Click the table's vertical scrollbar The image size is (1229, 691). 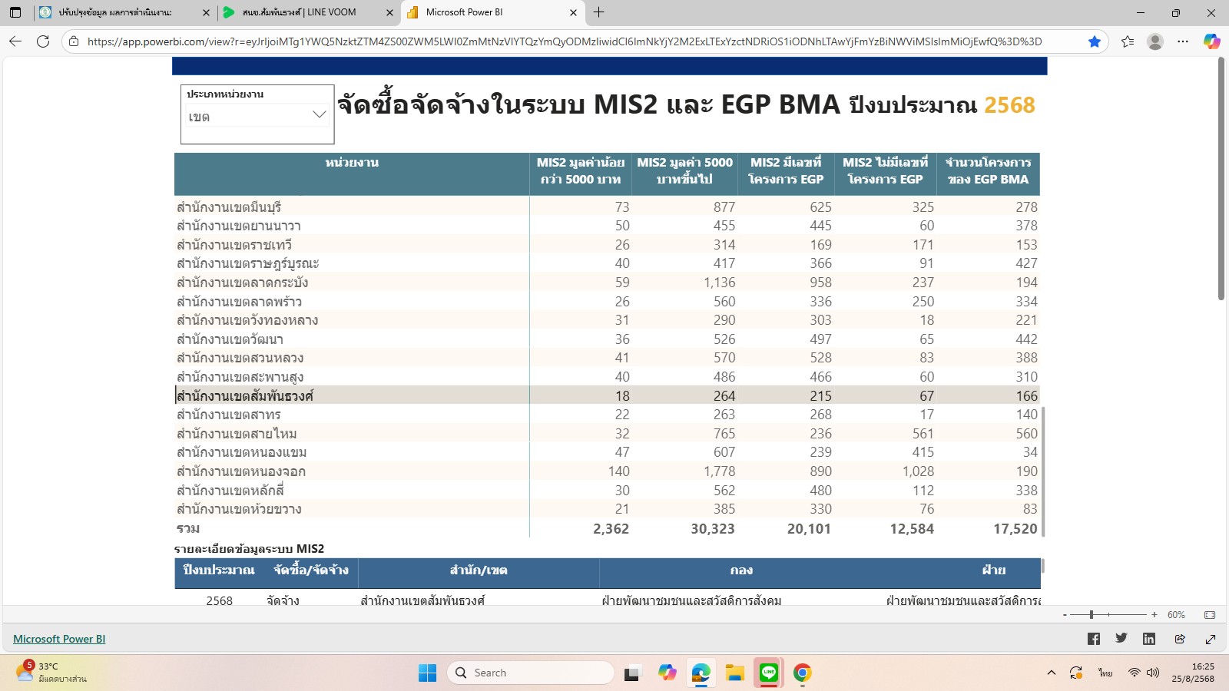click(1043, 471)
